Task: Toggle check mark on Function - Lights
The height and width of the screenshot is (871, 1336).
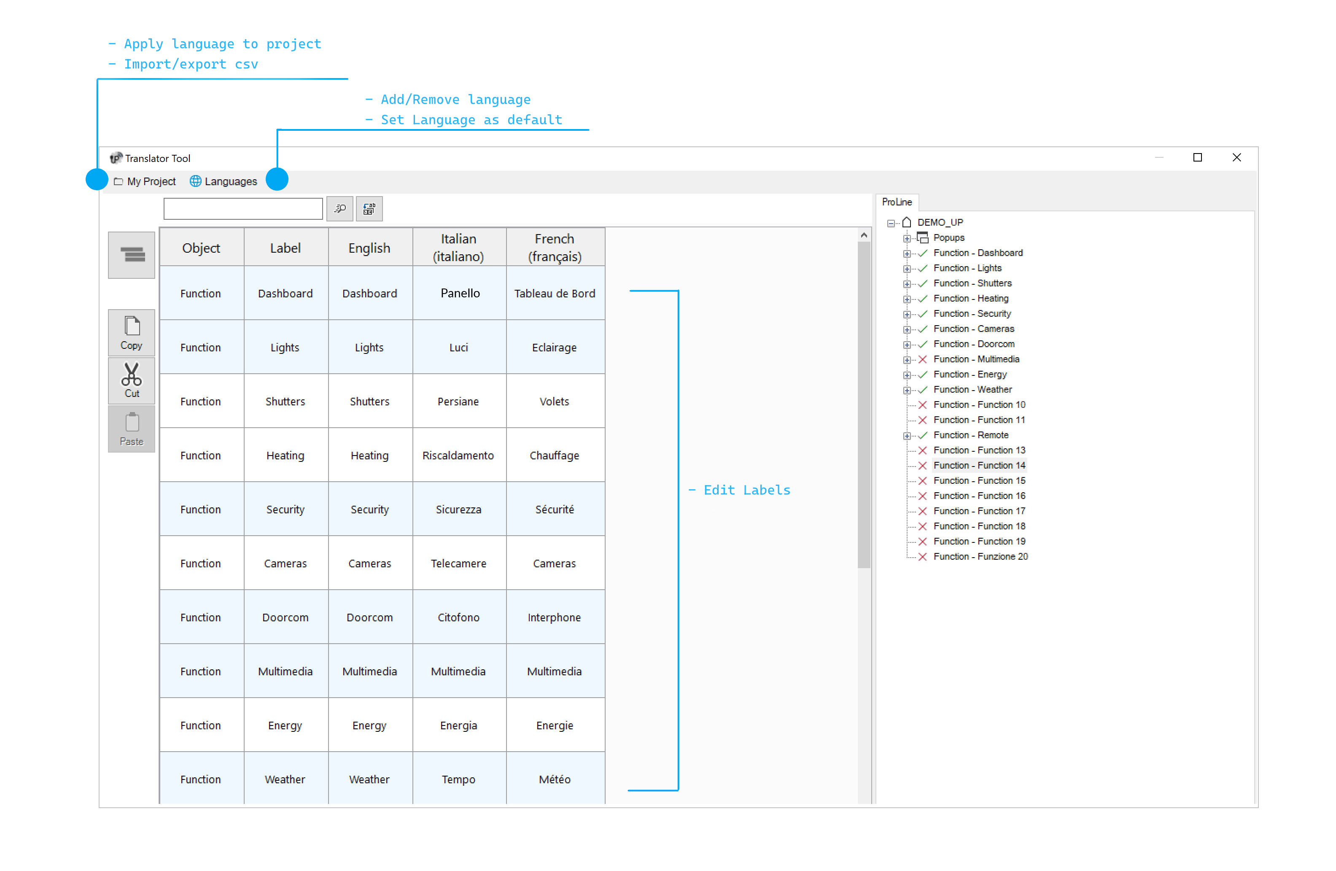Action: (922, 268)
